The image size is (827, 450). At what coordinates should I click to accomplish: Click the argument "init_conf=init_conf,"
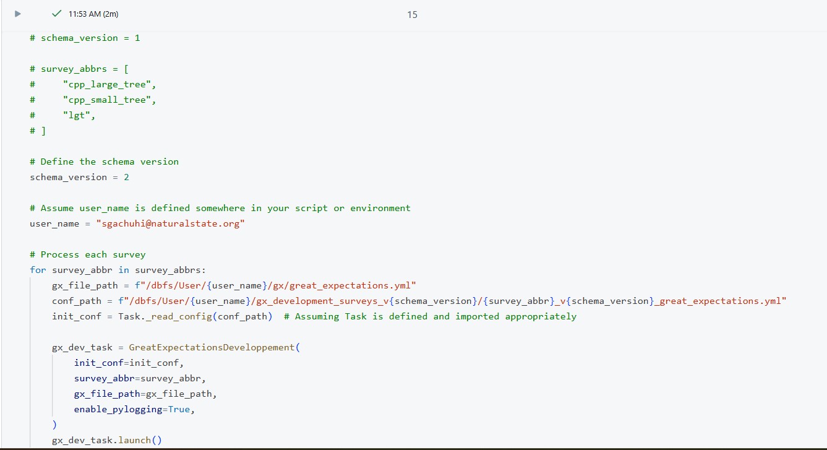pos(129,363)
